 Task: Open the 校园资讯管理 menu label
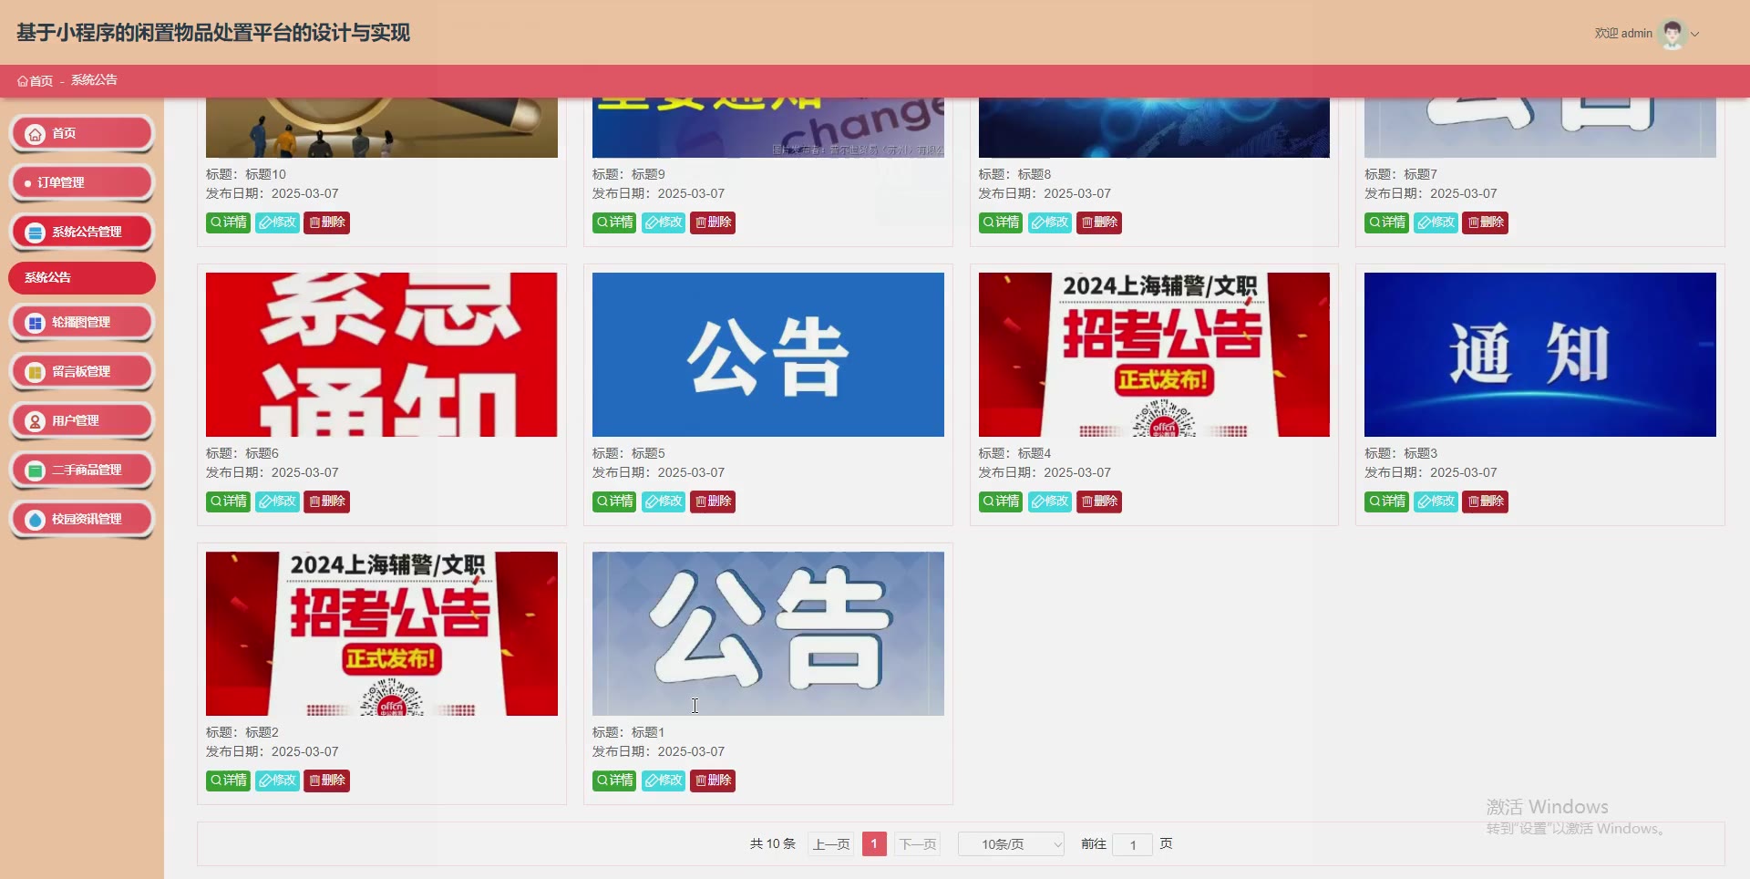[x=87, y=519]
